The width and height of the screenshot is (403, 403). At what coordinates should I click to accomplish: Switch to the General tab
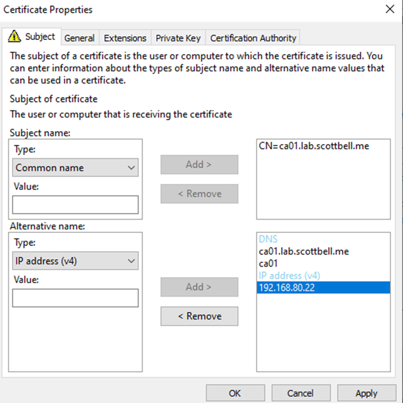79,38
